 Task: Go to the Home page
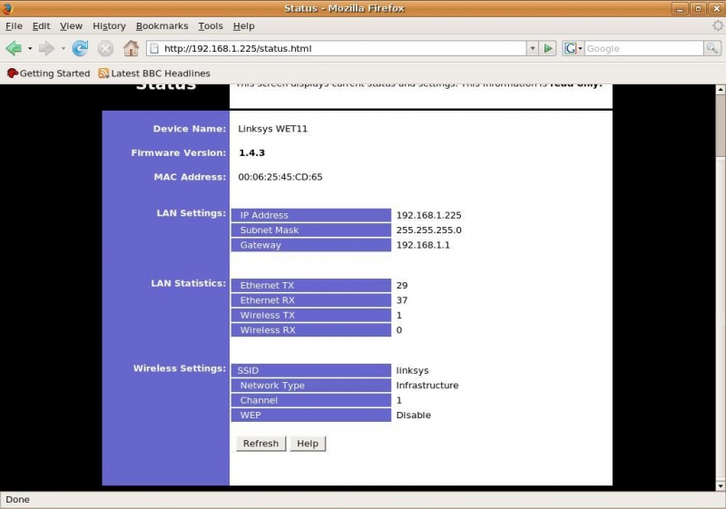click(x=131, y=48)
